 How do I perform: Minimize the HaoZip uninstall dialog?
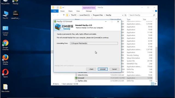coord(106,22)
